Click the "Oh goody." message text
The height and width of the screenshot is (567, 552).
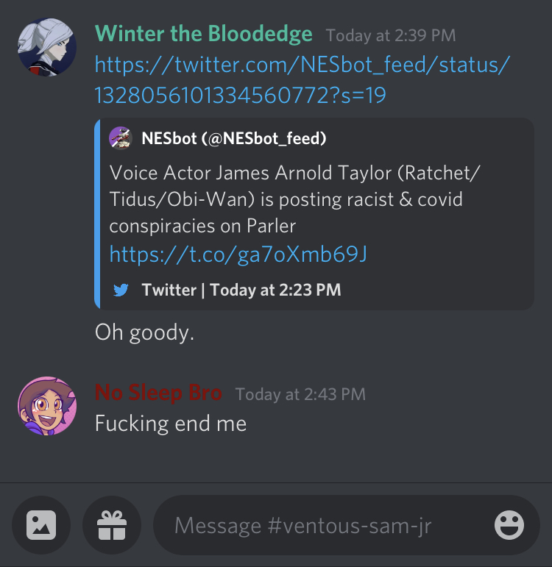coord(144,332)
